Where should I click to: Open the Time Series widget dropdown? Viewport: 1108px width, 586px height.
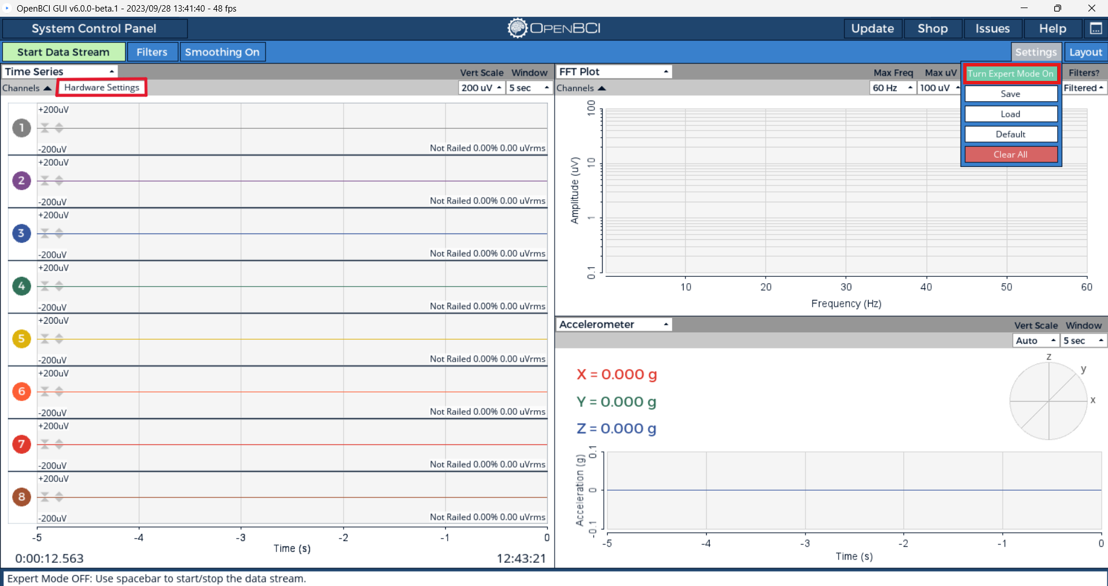pyautogui.click(x=60, y=72)
